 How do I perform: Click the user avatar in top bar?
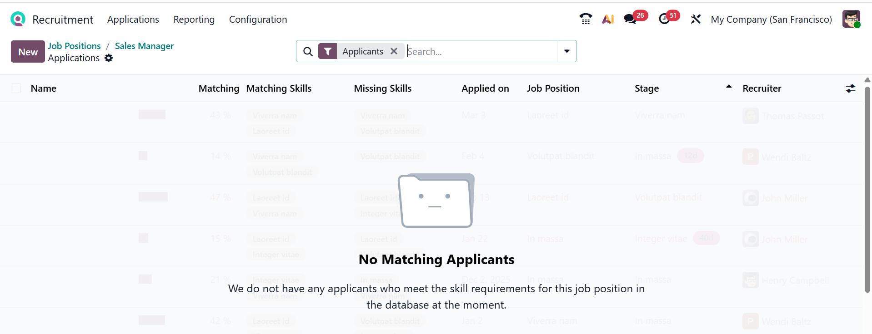click(851, 19)
